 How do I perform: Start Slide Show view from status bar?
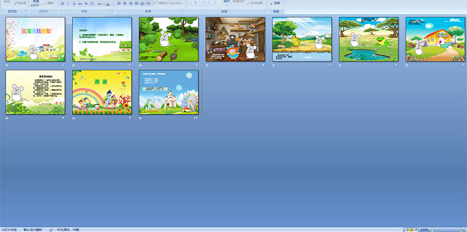(x=416, y=230)
